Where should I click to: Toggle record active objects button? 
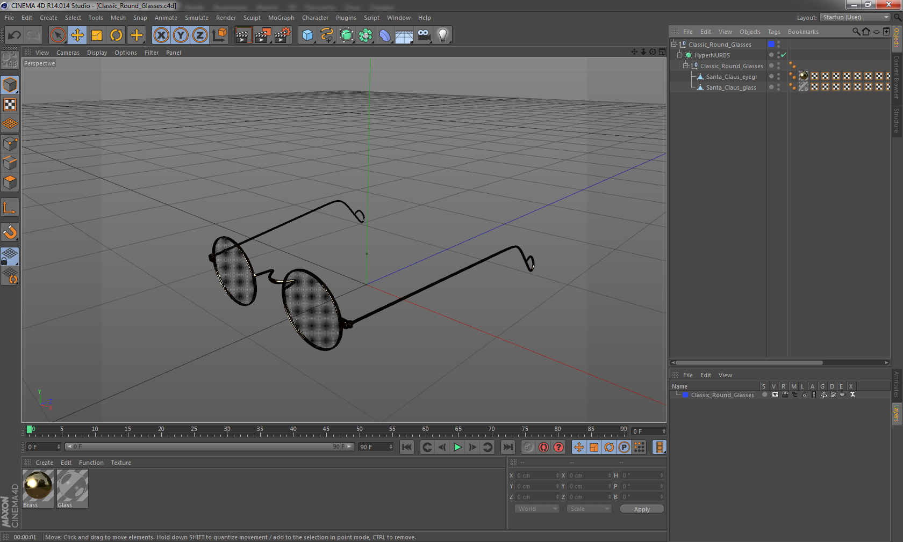528,447
